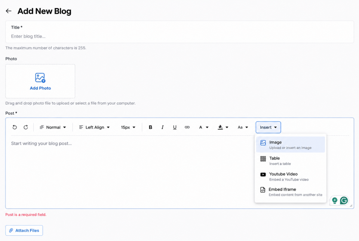Toggle underline formatting

(175, 127)
